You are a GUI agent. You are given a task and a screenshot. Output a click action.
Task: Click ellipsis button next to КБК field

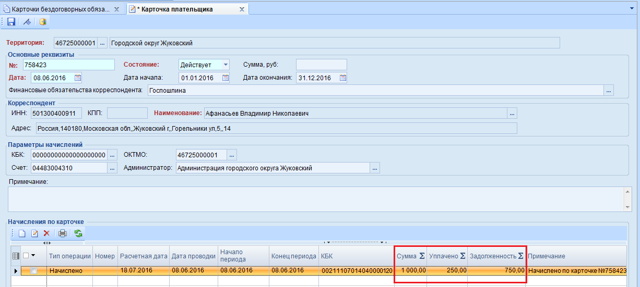pos(113,155)
